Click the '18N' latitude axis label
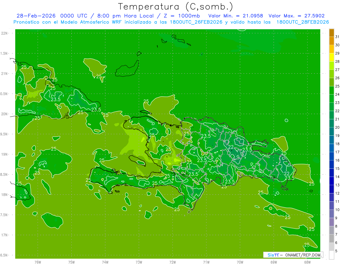Image resolution: width=345 pixels, height=266 pixels. [x=5, y=195]
